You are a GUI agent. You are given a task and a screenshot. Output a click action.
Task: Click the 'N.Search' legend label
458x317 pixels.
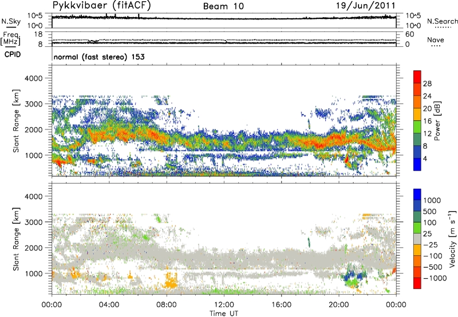tap(442, 21)
